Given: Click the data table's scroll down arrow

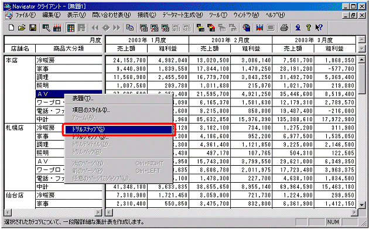Looking at the screenshot, I should point(362,205).
